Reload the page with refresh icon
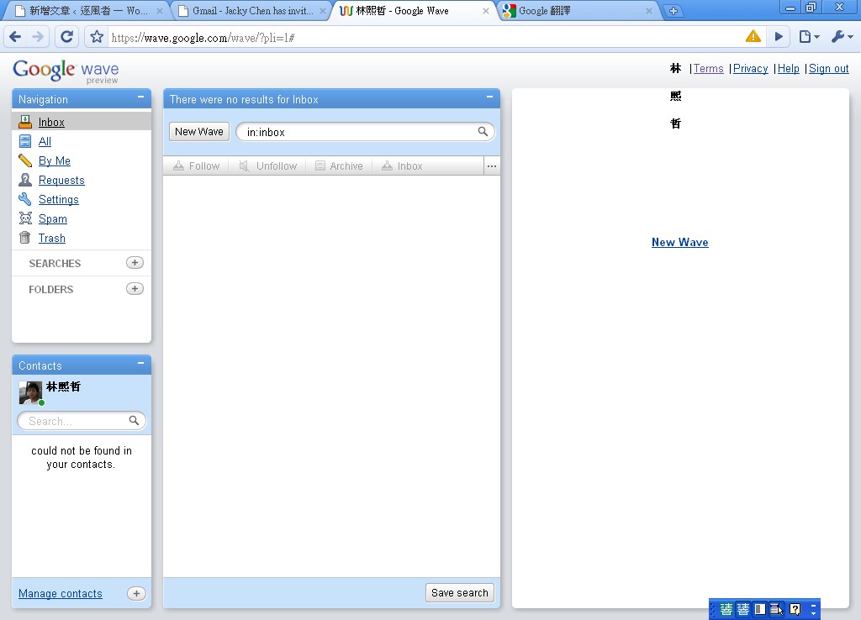Screen dimensions: 861x620 (x=66, y=37)
